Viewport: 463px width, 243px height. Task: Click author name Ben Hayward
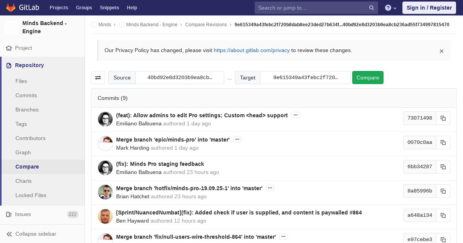pos(132,221)
